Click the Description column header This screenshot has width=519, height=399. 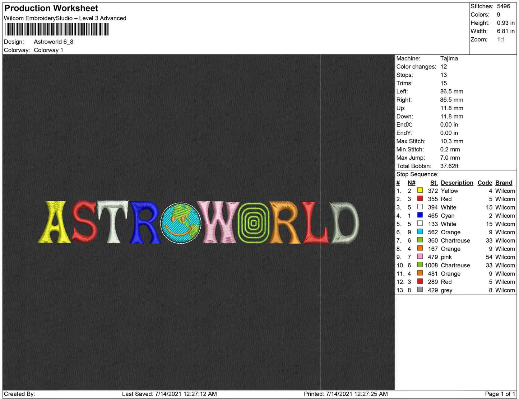[x=457, y=183]
